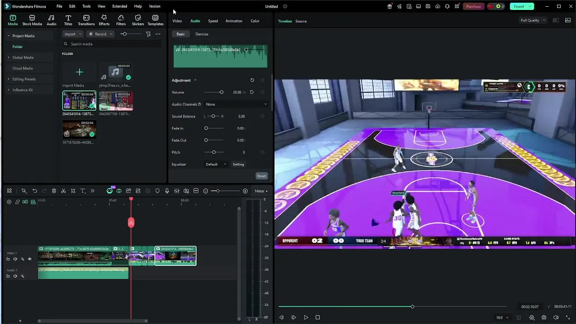This screenshot has height=324, width=576.
Task: Toggle Video 1 track visibility eye
Action: [x=30, y=259]
